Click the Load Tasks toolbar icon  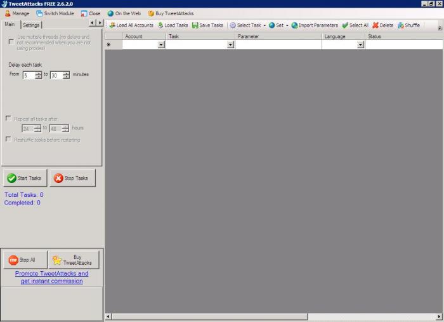click(160, 25)
